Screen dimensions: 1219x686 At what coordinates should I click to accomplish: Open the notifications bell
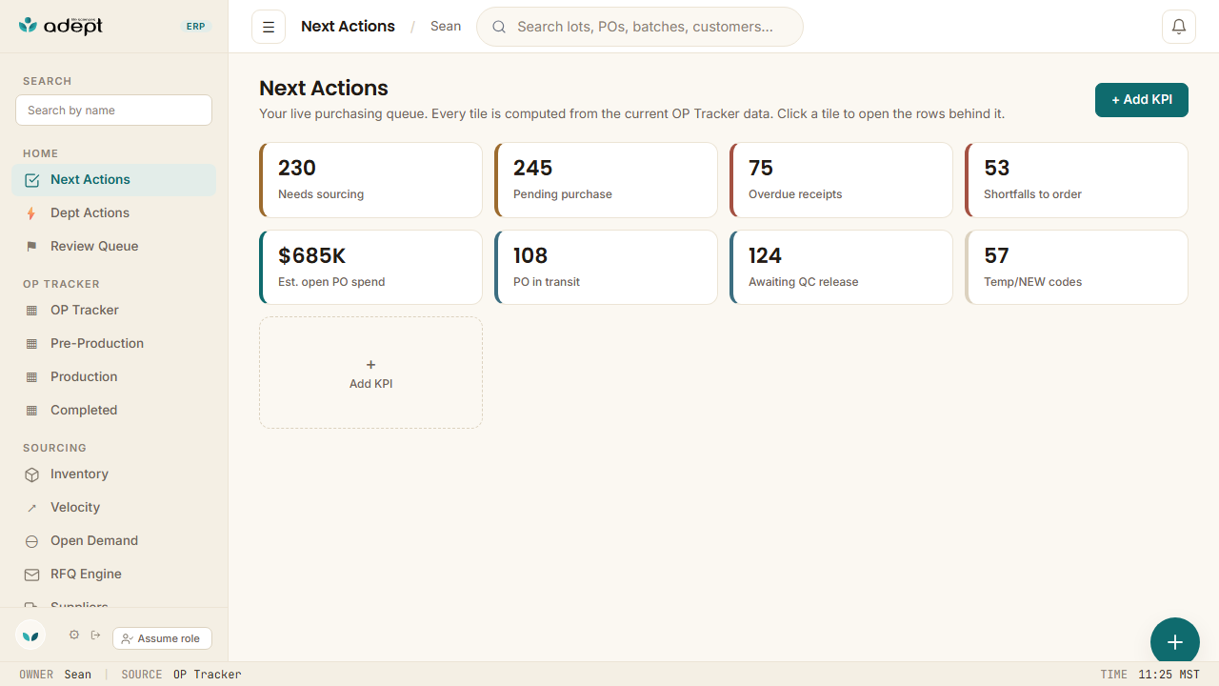[1179, 27]
